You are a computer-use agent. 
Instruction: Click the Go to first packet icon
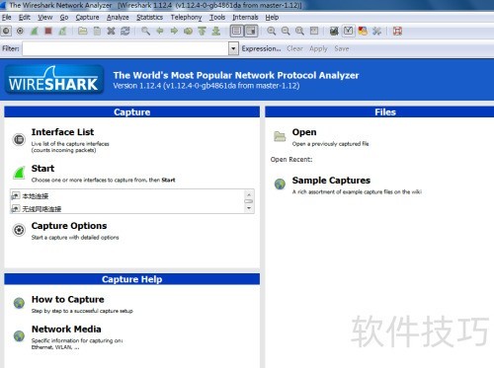pyautogui.click(x=202, y=32)
